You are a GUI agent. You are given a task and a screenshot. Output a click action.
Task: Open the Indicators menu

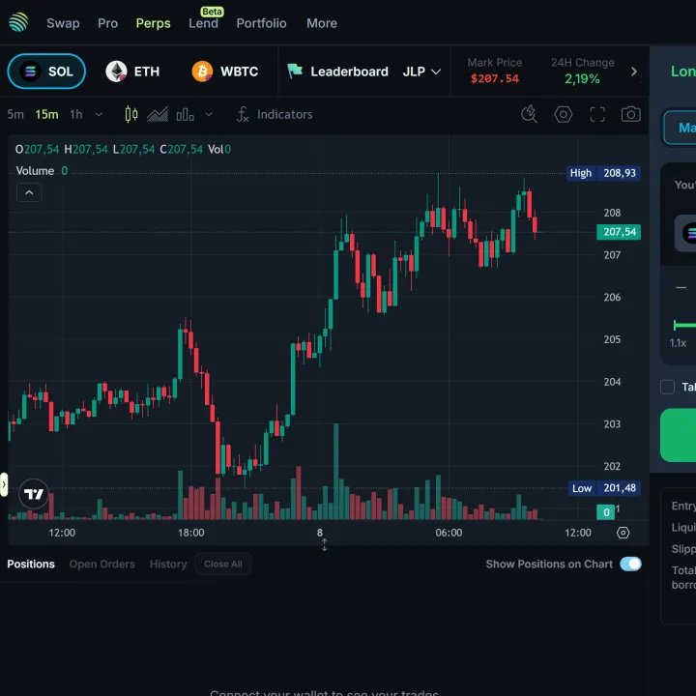click(275, 114)
